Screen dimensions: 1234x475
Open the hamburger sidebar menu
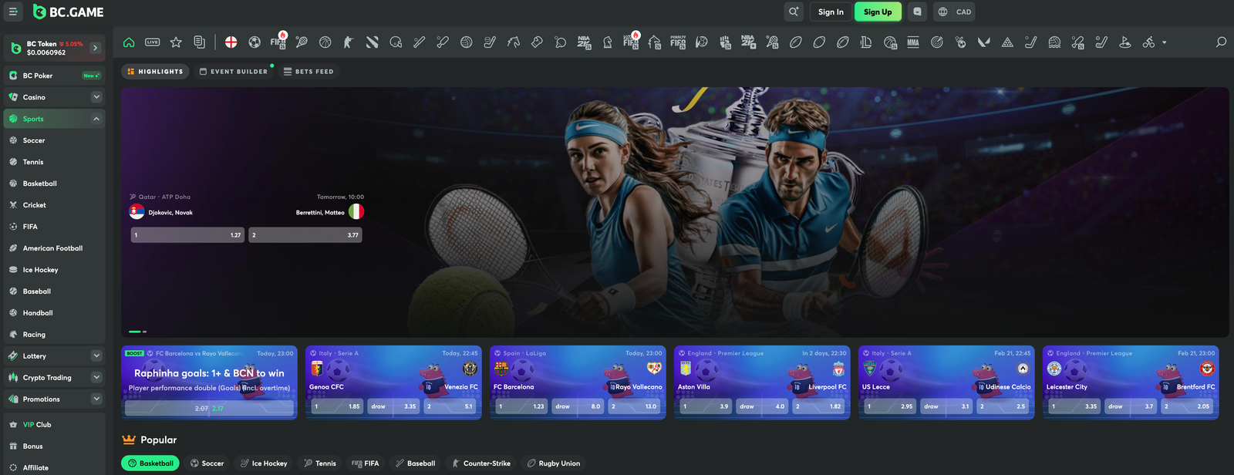tap(13, 12)
